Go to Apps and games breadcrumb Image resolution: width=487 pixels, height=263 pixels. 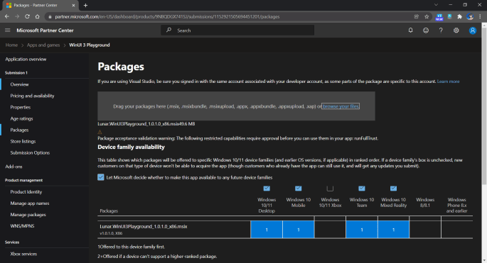click(43, 45)
